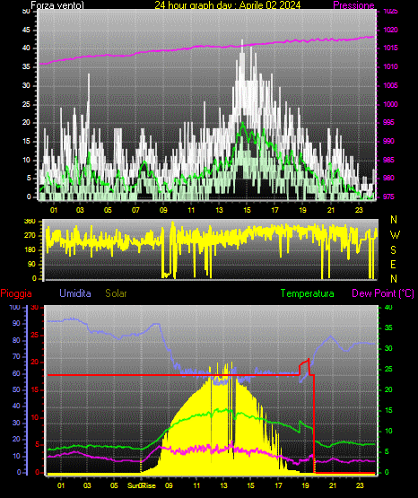The image size is (418, 498).
Task: Click the 'Solar' legend label
Action: pos(116,293)
